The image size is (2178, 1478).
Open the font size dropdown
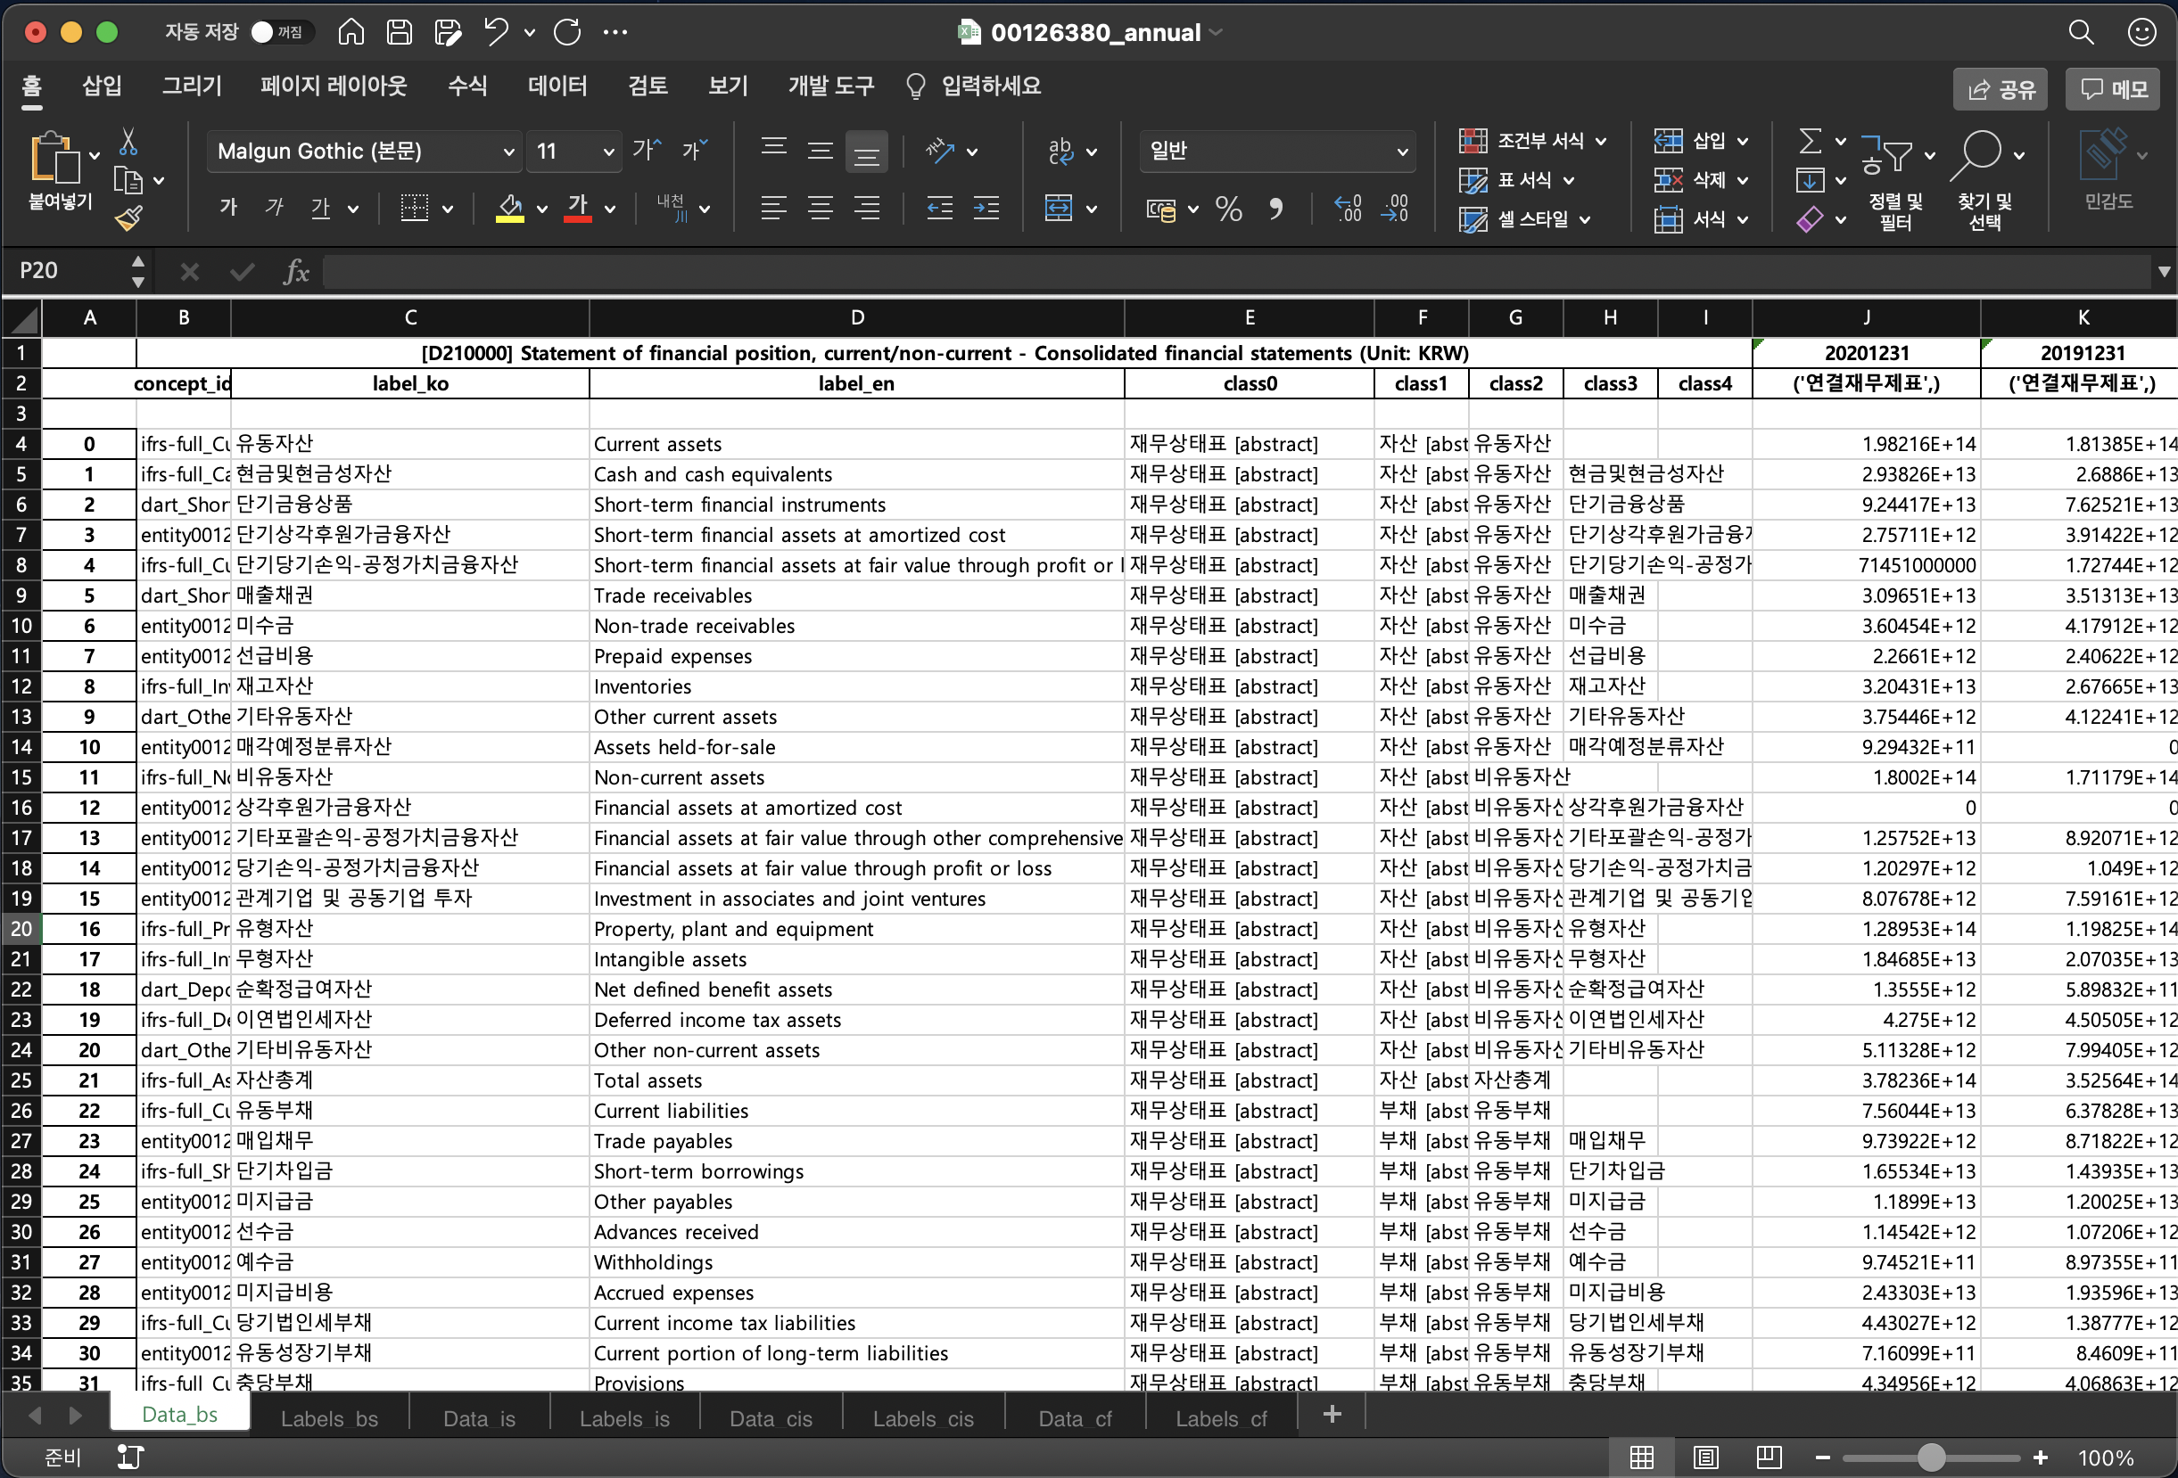point(608,152)
